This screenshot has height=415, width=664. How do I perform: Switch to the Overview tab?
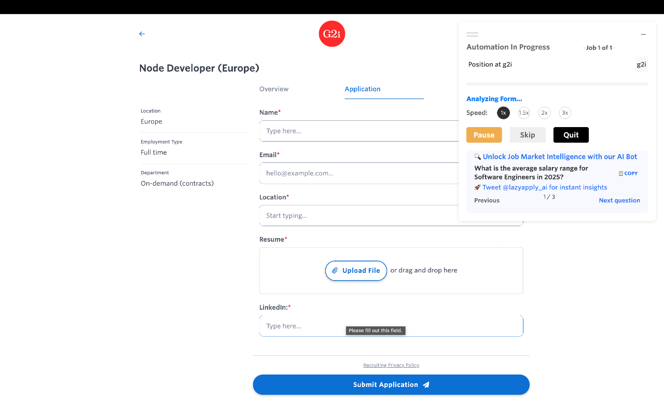tap(274, 89)
